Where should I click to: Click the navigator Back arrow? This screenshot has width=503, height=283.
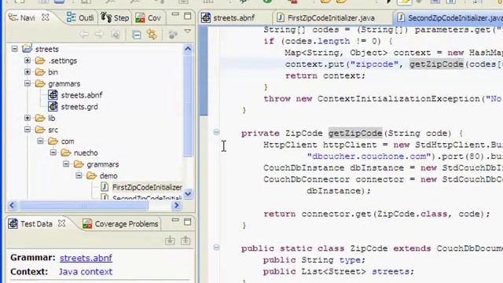(84, 34)
